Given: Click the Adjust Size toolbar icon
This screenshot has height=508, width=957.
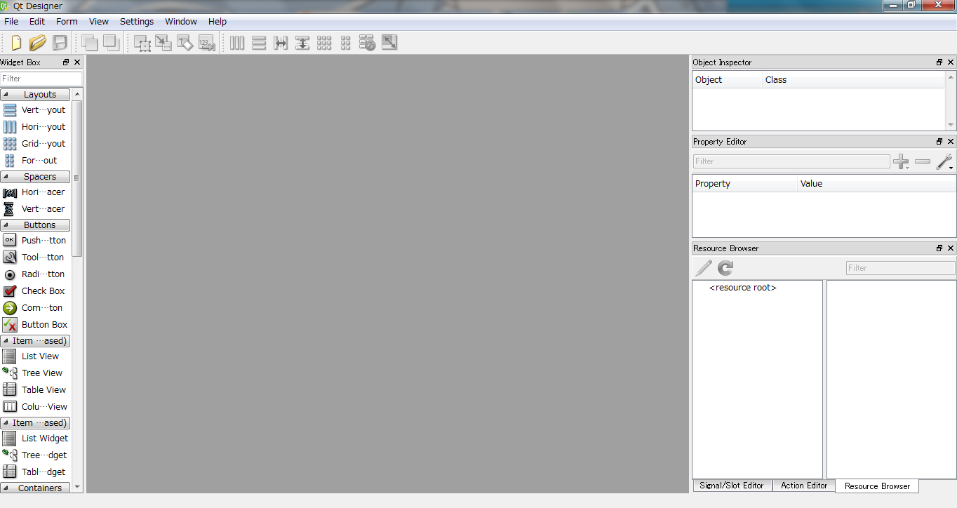Looking at the screenshot, I should point(389,43).
